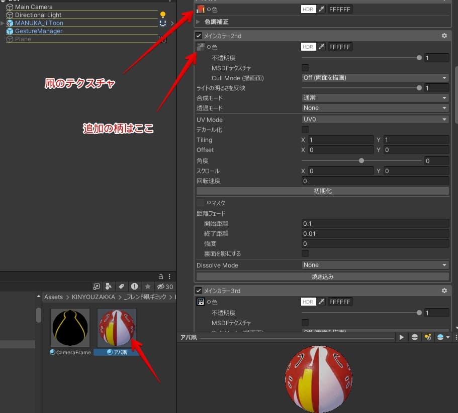The width and height of the screenshot is (458, 413).
Task: Toggle hidden packages eye icon
Action: click(165, 287)
